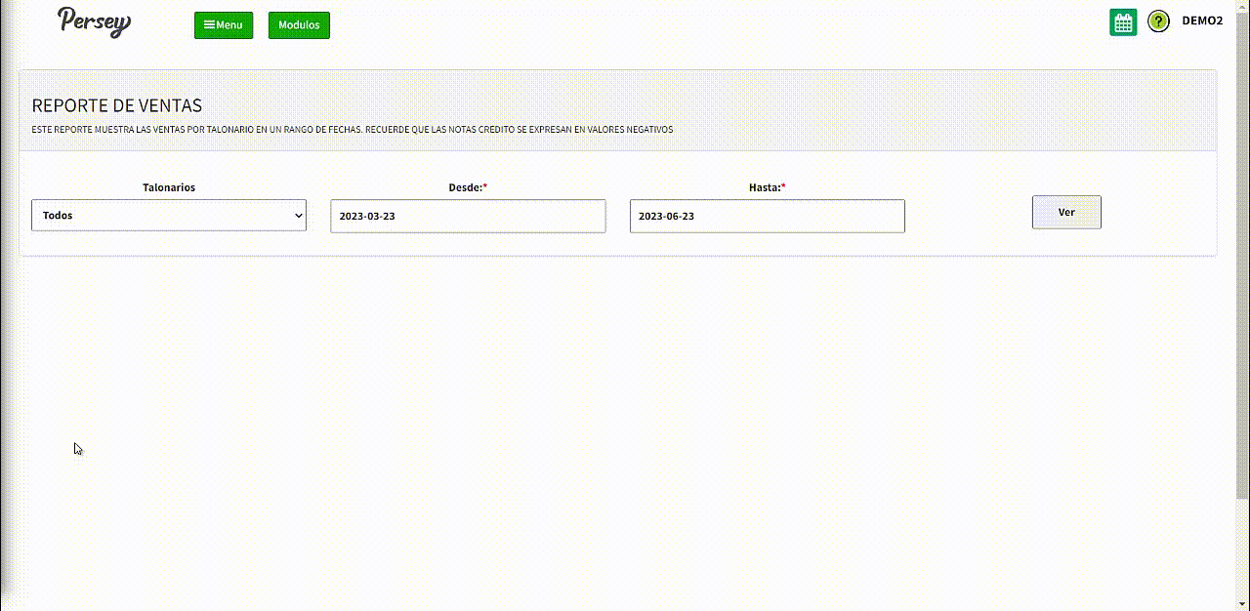This screenshot has width=1250, height=611.
Task: Select the 2023-06-23 date text
Action: [x=666, y=217]
